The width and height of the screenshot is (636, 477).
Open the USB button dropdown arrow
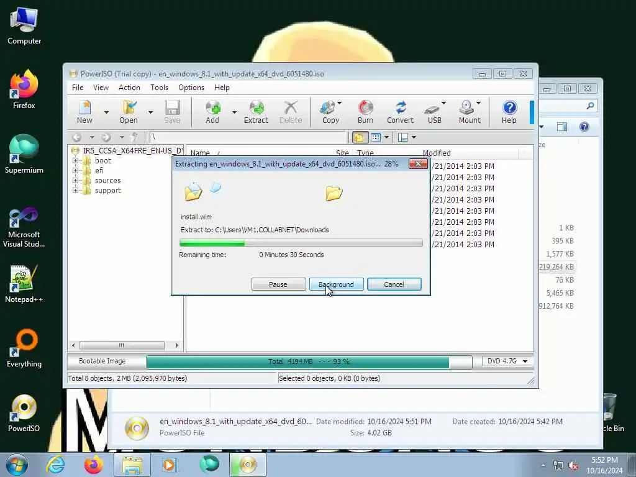[443, 103]
